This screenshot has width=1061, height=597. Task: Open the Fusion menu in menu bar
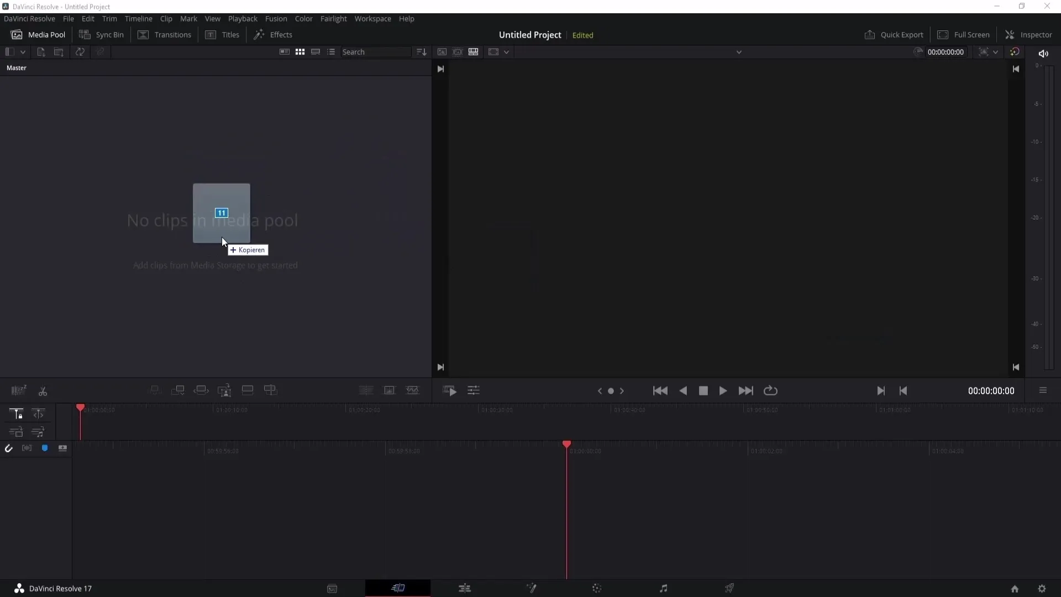point(275,18)
